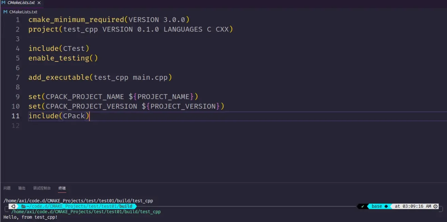Image resolution: width=447 pixels, height=222 pixels.
Task: Select the 终端 (Terminal) panel tab
Action: [x=62, y=188]
